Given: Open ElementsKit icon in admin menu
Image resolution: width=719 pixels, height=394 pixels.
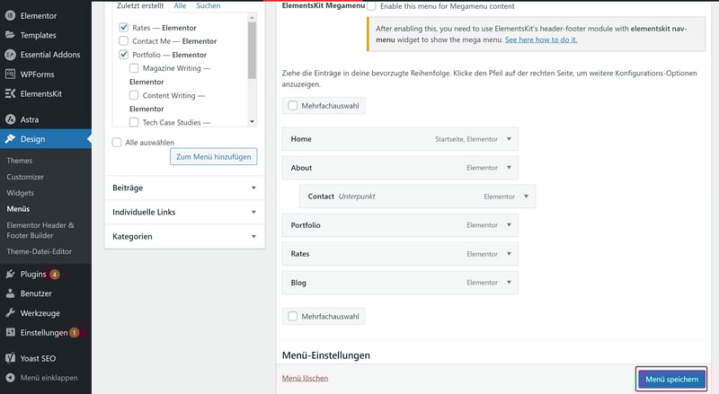Looking at the screenshot, I should [10, 93].
